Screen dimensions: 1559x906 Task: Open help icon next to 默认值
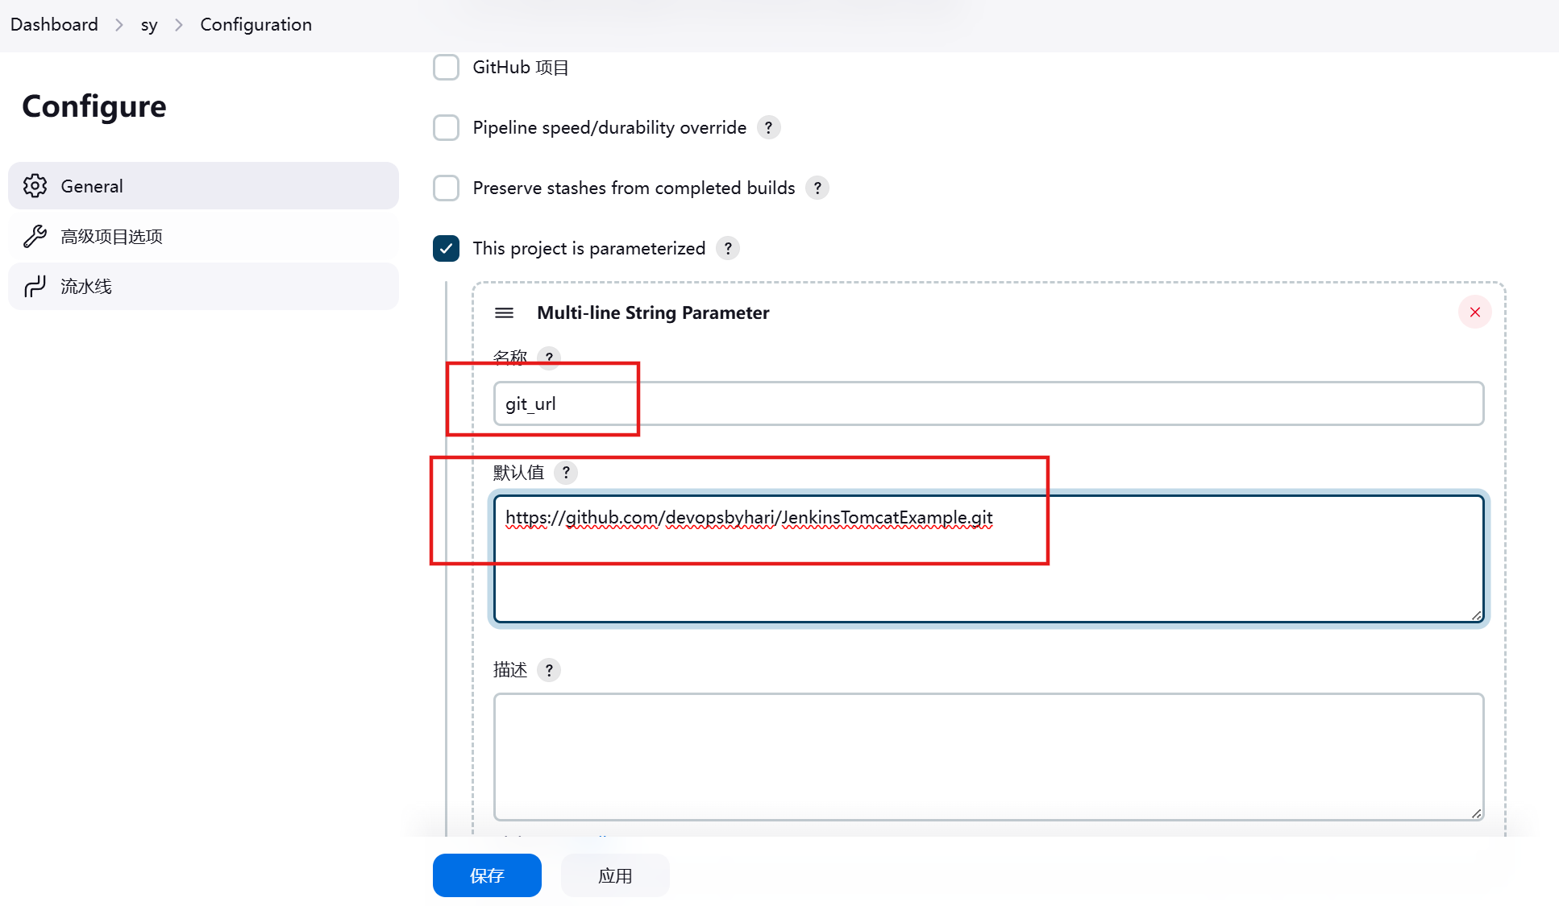pos(566,473)
